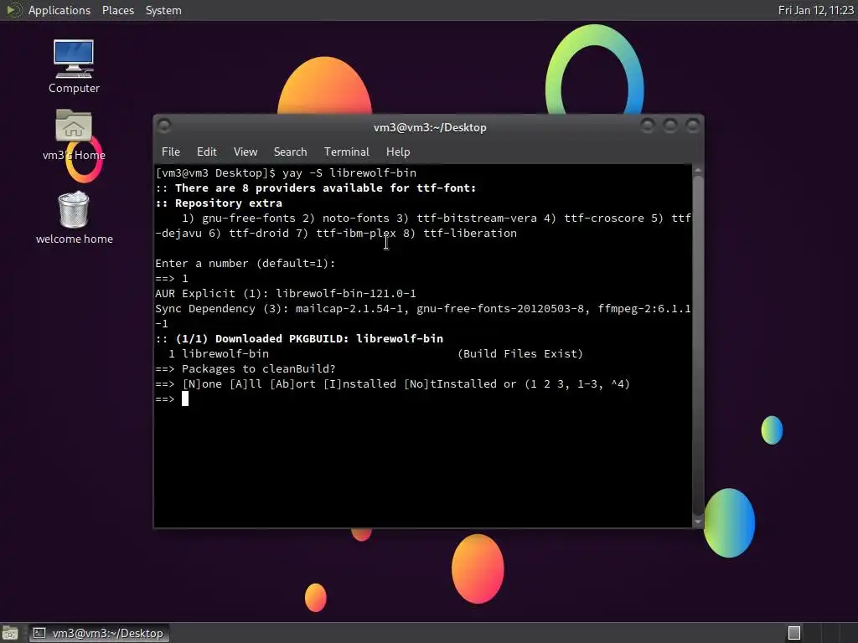Close the terminal window

point(693,126)
